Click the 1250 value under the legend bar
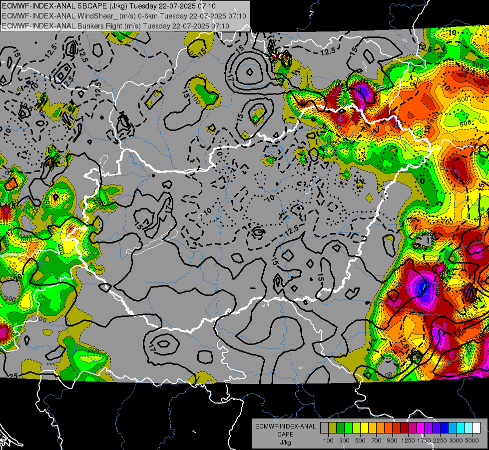Viewport: 489px width, 450px height. (x=408, y=440)
